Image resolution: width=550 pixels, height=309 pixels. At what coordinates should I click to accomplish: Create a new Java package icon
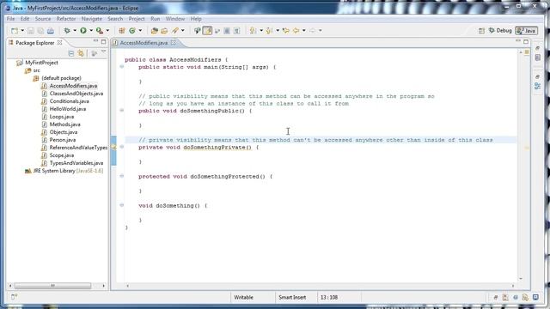pyautogui.click(x=122, y=31)
